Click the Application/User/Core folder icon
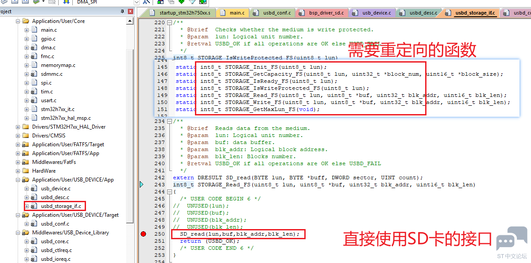Viewport: 531px width, 263px height. coord(26,21)
